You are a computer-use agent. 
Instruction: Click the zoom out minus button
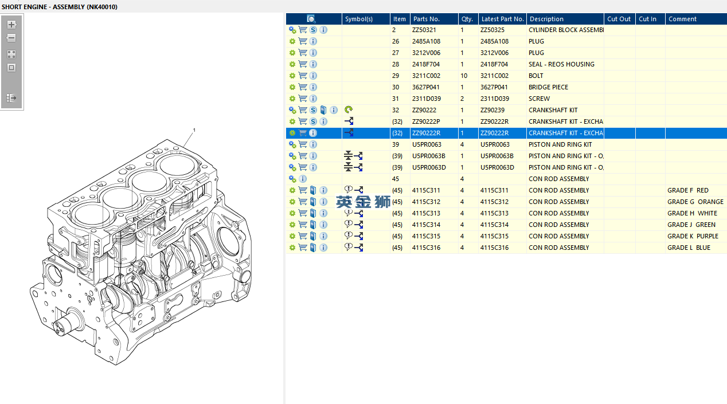pos(11,38)
